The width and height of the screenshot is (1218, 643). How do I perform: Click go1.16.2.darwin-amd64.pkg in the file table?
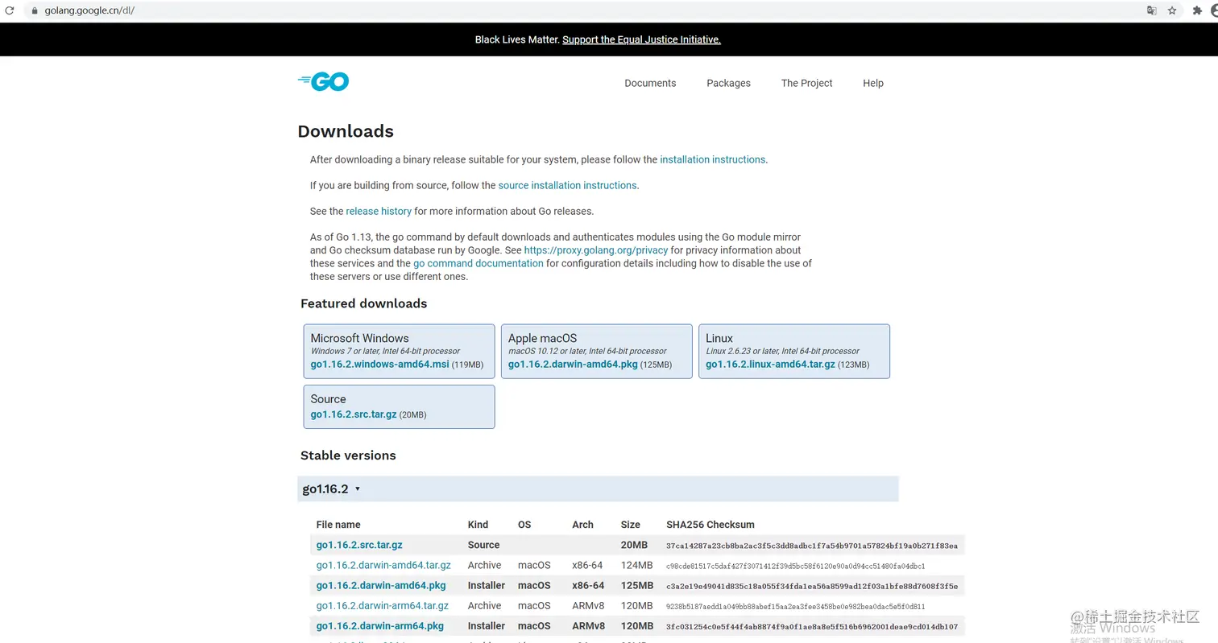[x=381, y=585]
